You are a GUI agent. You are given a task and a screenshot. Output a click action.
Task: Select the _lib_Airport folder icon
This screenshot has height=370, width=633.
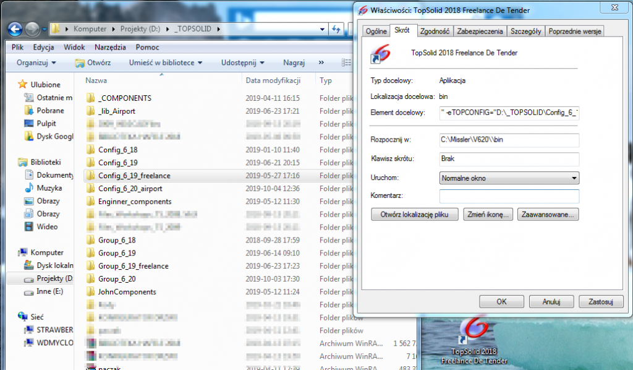click(x=90, y=111)
